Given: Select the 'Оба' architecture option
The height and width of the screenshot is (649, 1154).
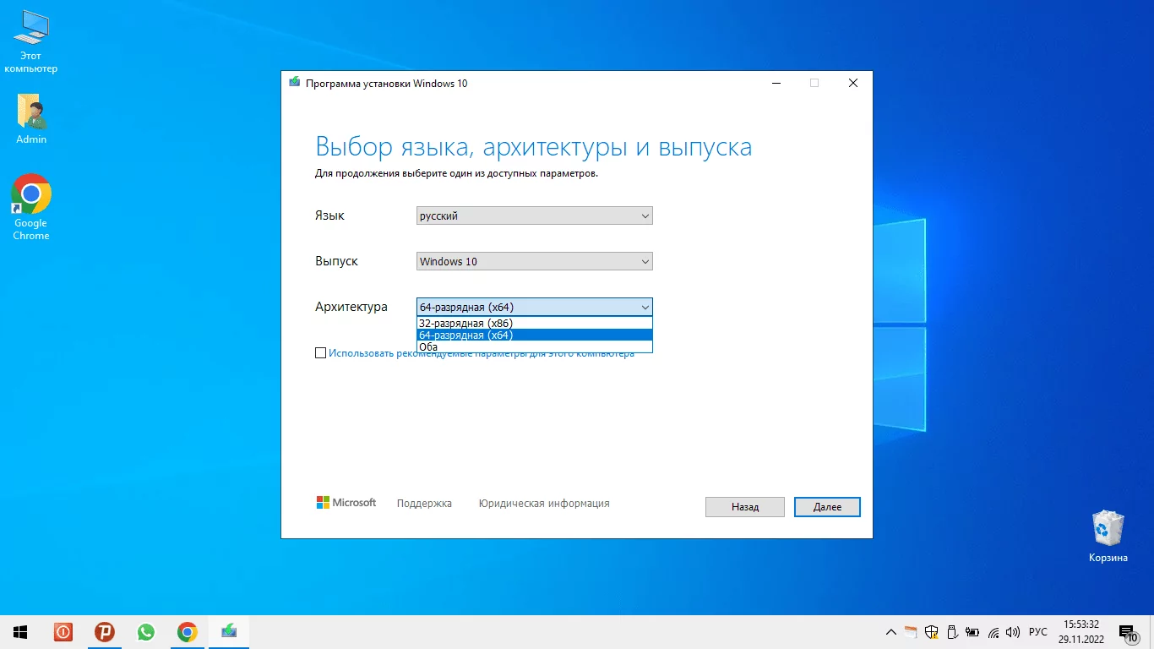Looking at the screenshot, I should pyautogui.click(x=429, y=346).
